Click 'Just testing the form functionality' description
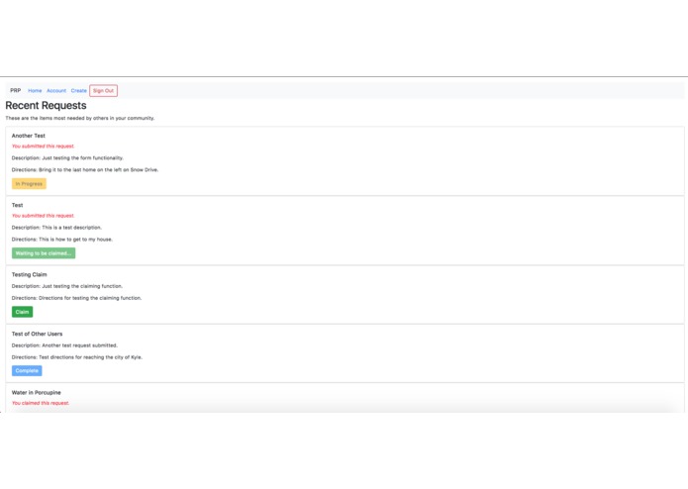Screen dimensions: 688x489 click(67, 157)
